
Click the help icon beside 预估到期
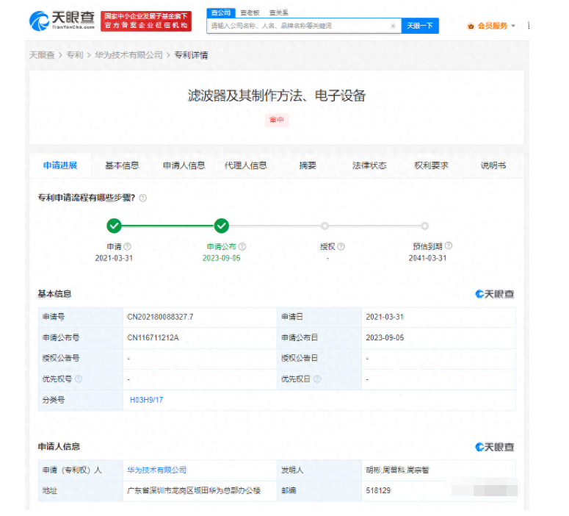coord(449,246)
